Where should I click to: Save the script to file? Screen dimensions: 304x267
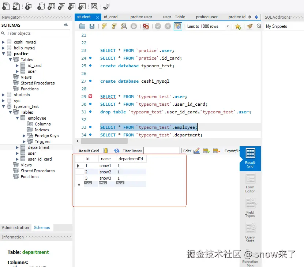tap(92, 26)
